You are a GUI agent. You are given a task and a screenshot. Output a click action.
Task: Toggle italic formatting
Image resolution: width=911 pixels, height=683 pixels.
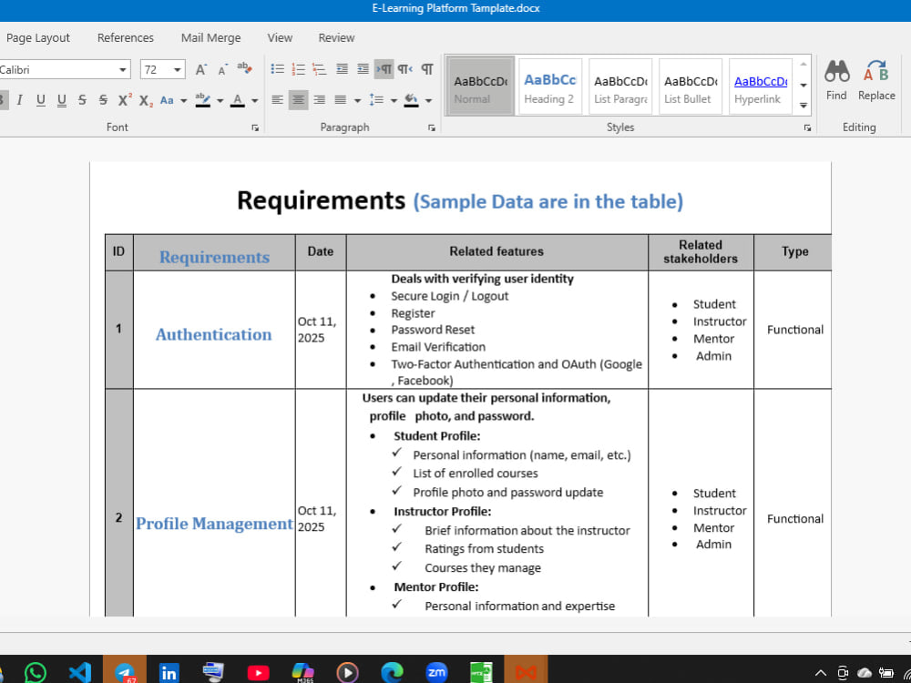tap(20, 100)
